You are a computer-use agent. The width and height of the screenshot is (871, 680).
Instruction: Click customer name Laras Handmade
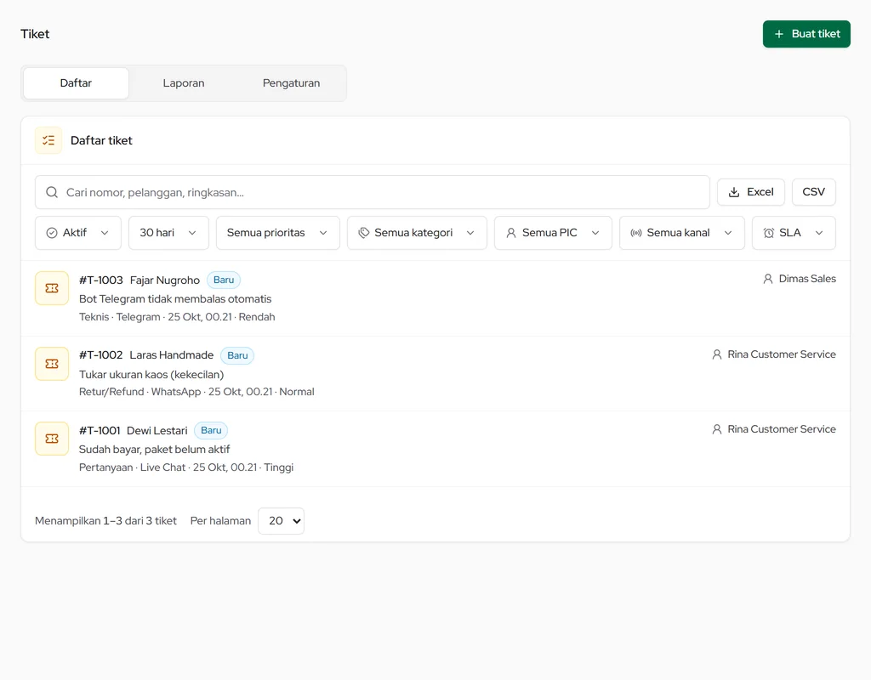(x=172, y=355)
